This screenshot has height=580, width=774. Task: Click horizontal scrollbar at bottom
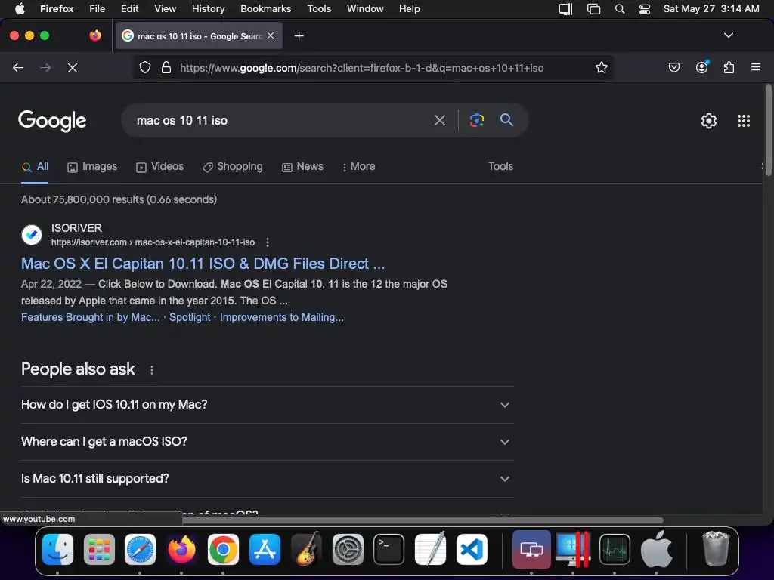pos(423,520)
